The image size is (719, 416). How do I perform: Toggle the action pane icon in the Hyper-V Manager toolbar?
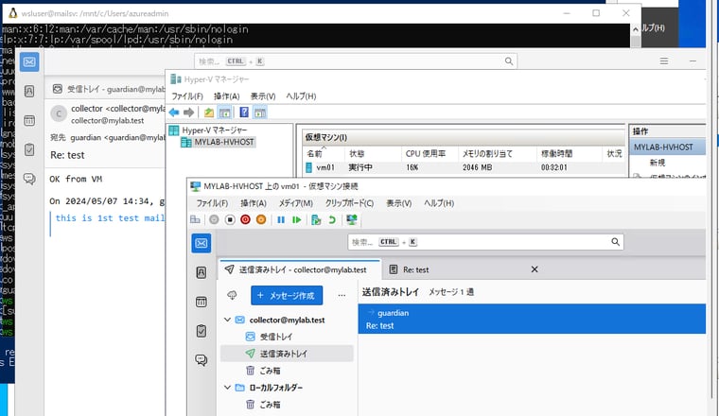coord(260,113)
